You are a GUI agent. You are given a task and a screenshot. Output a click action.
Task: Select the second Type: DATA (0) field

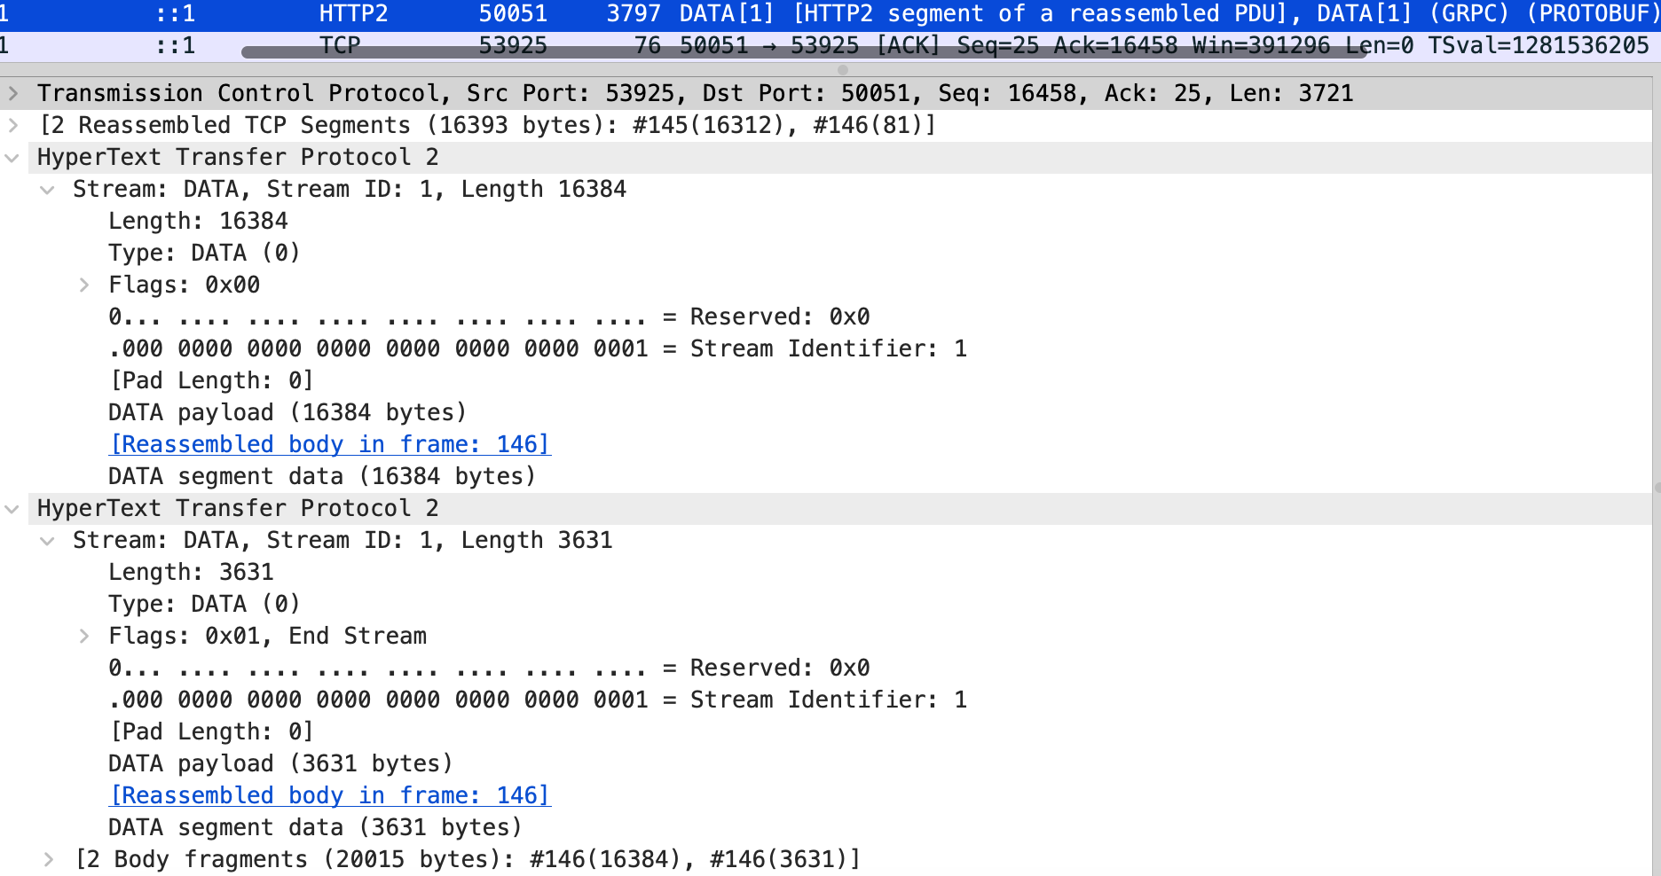click(204, 604)
